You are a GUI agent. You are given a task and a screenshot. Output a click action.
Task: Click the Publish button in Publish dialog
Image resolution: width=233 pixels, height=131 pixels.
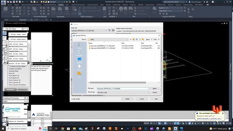127,99
